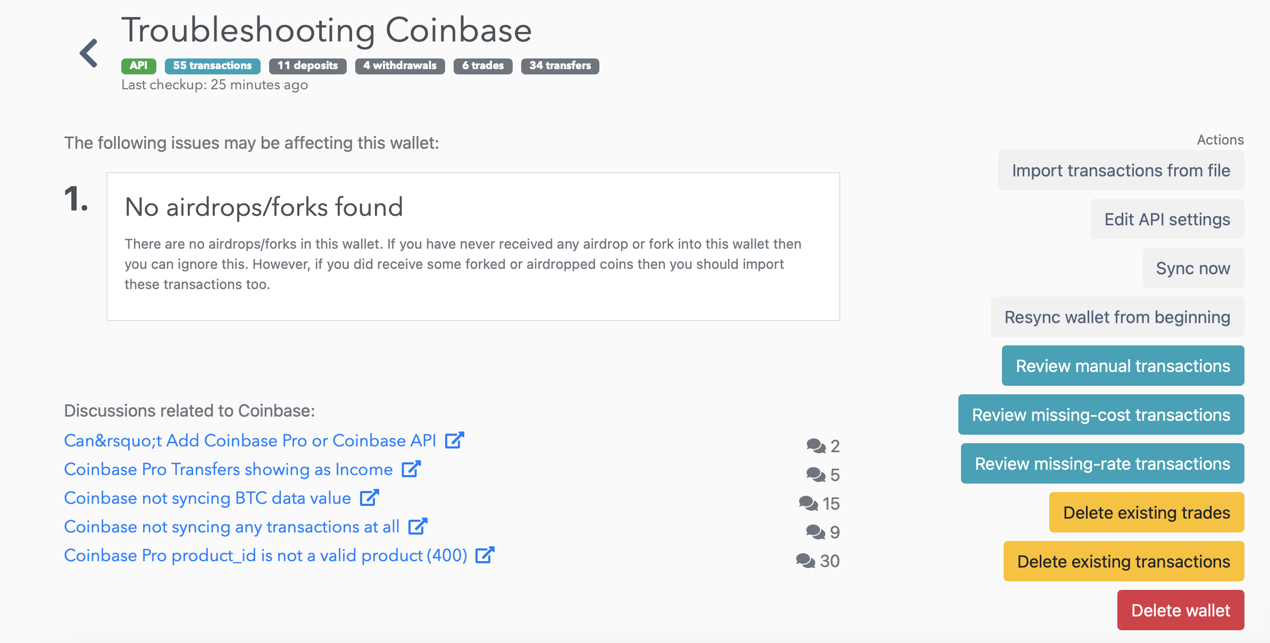Screen dimensions: 1270x643
Task: Click Sync now to refresh wallet
Action: click(x=1190, y=268)
